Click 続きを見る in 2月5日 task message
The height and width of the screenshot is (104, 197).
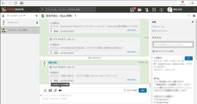(x=132, y=80)
